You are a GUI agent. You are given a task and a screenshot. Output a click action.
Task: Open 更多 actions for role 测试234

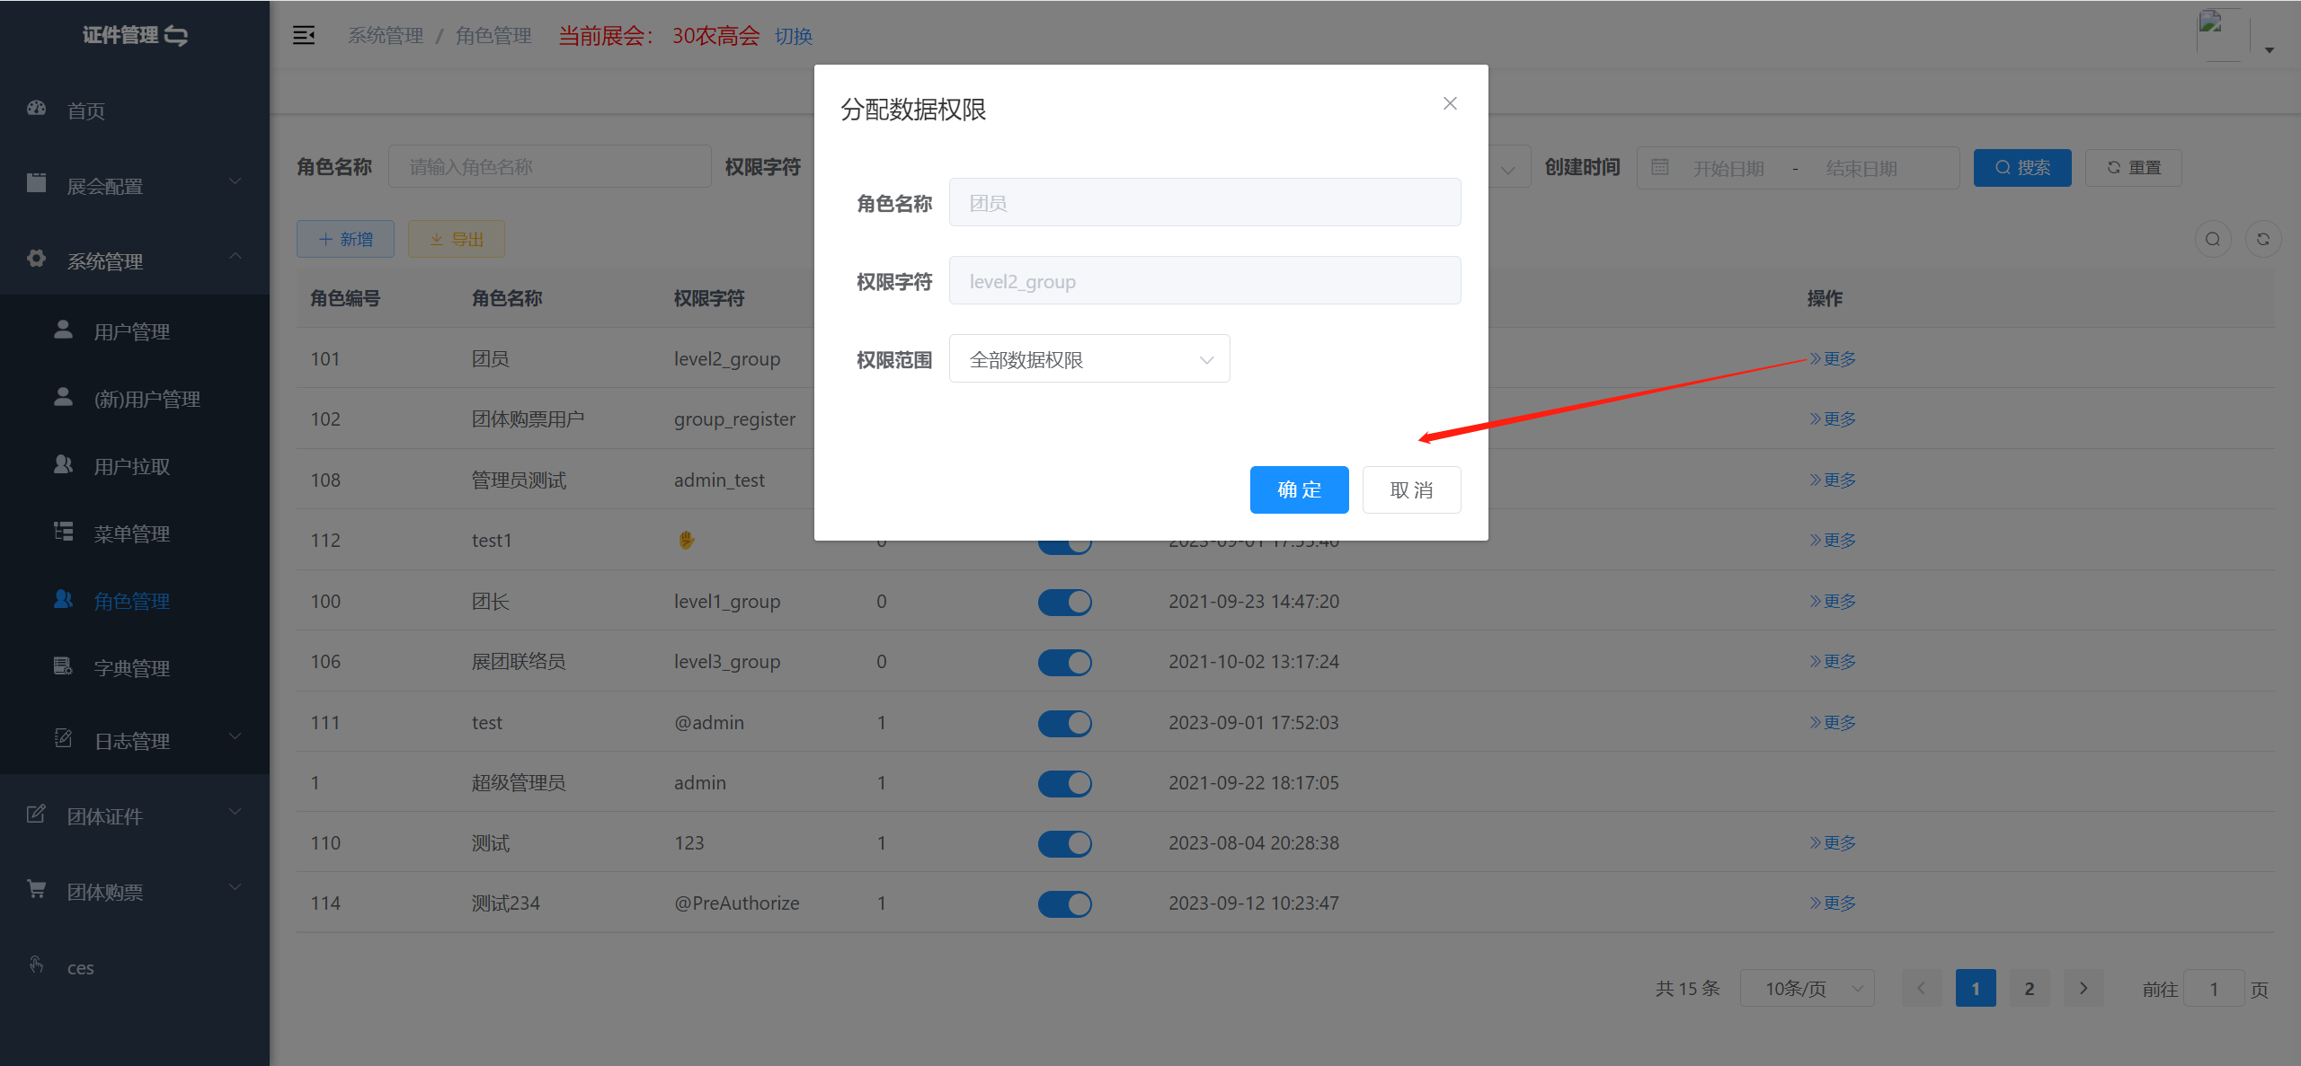[x=1833, y=903]
